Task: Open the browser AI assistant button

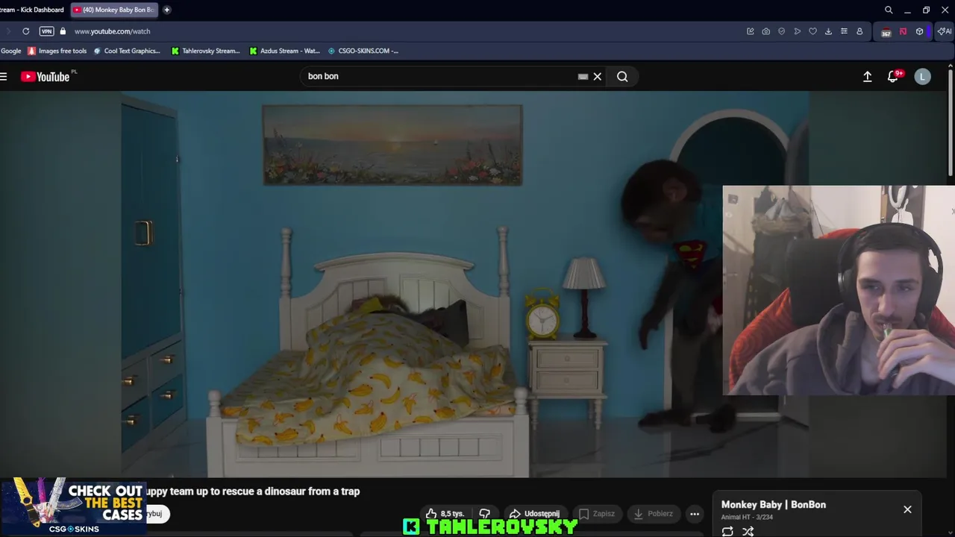Action: 944,31
